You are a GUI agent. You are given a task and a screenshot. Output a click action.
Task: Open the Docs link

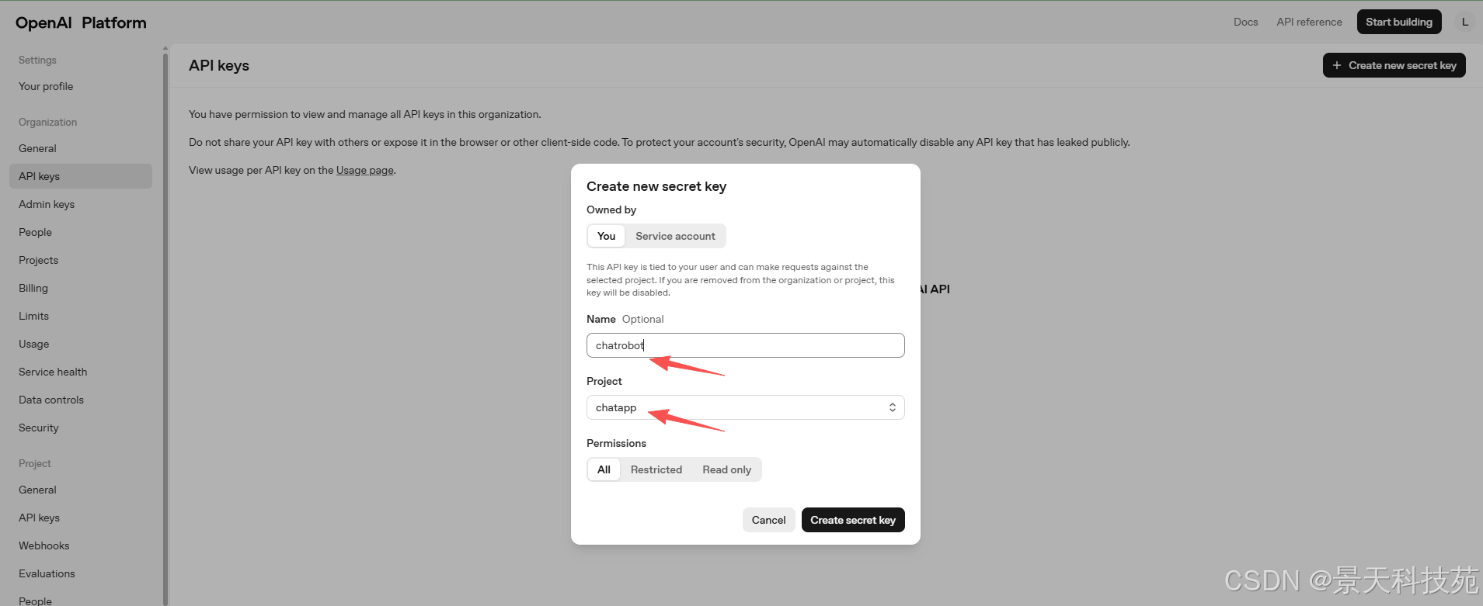pos(1245,22)
